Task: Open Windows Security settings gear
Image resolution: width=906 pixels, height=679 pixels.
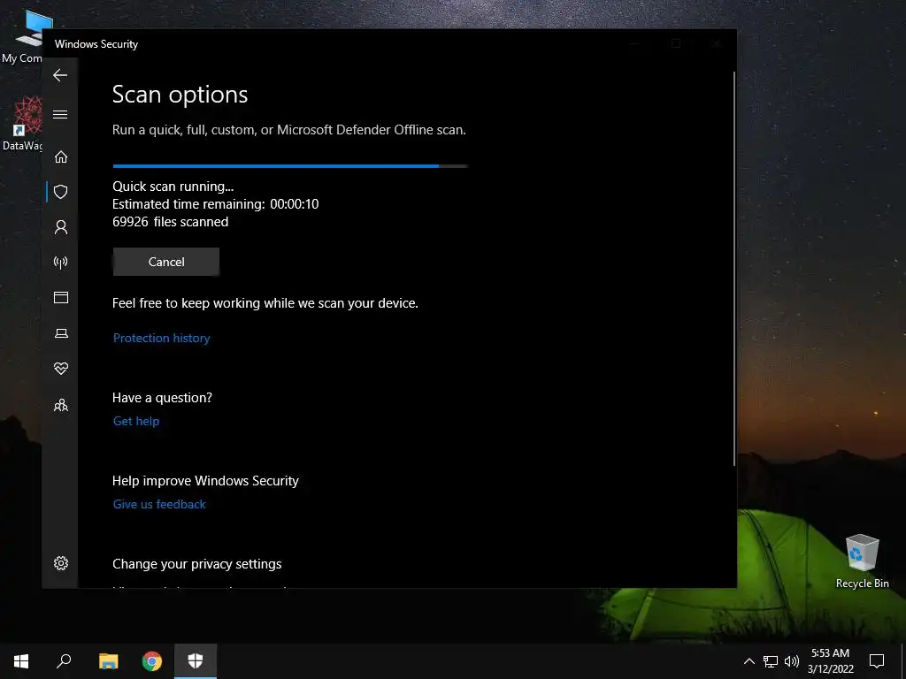Action: [x=61, y=563]
